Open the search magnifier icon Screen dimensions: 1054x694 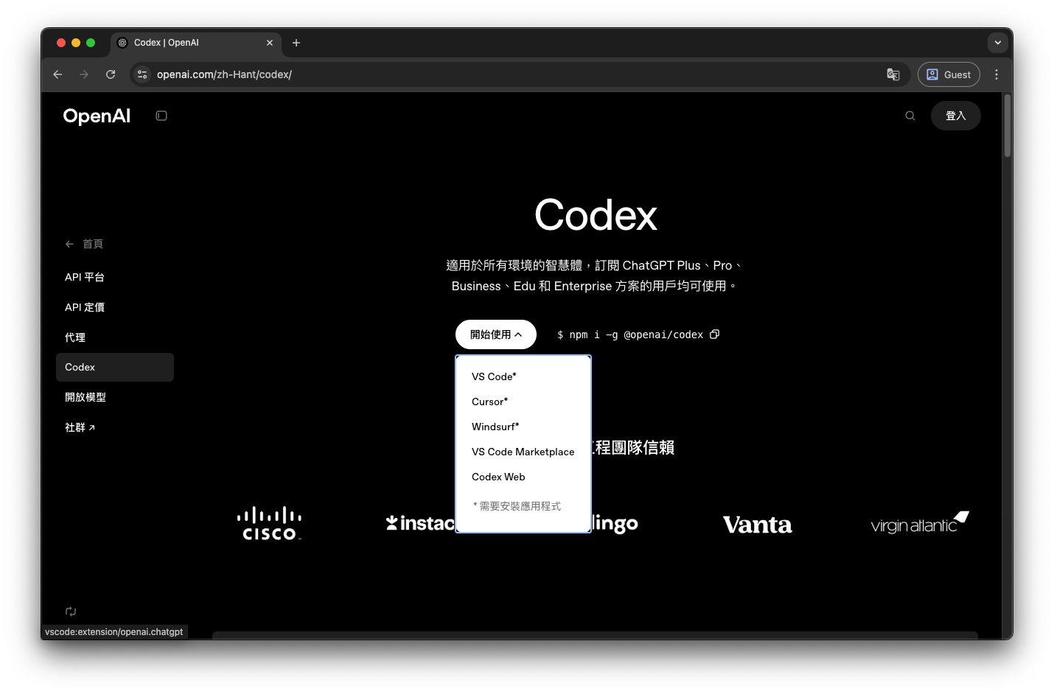tap(910, 116)
